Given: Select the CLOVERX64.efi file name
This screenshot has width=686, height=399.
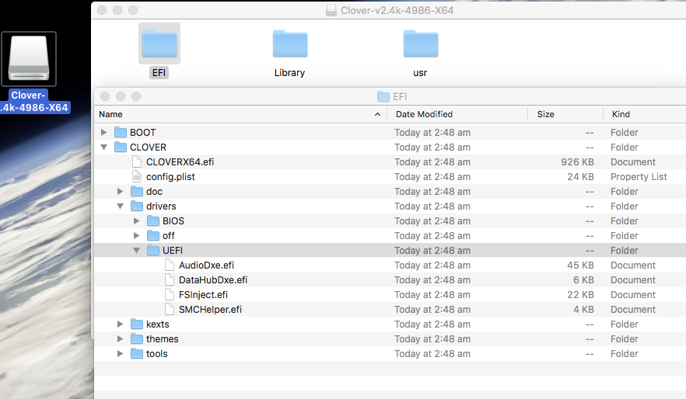Looking at the screenshot, I should click(180, 162).
